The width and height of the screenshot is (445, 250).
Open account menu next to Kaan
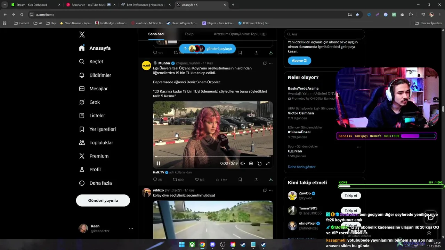(131, 228)
